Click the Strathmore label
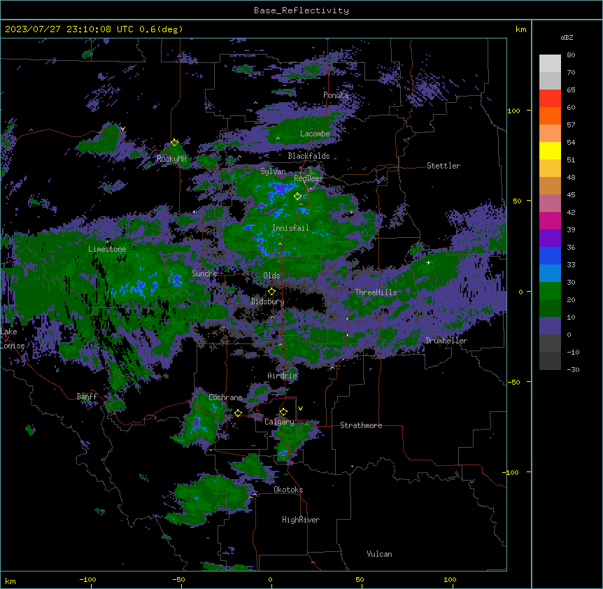Screen dimensions: 603x589 (x=361, y=425)
